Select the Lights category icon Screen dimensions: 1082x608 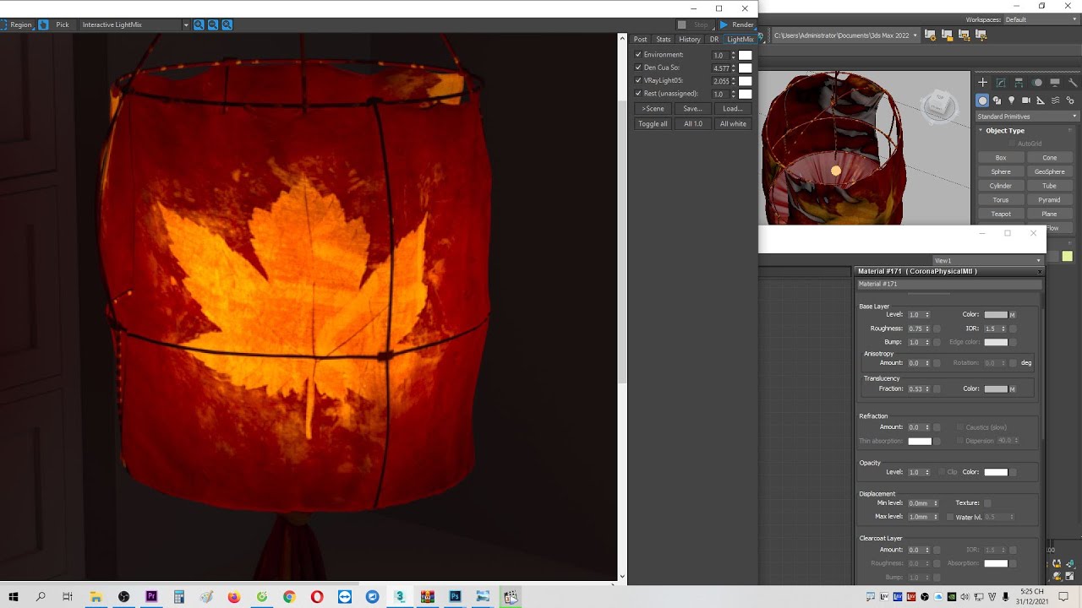[1011, 100]
